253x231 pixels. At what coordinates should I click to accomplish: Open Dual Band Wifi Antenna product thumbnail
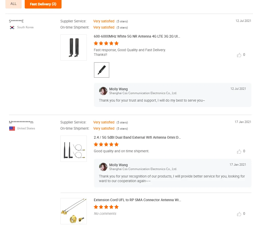[74, 149]
